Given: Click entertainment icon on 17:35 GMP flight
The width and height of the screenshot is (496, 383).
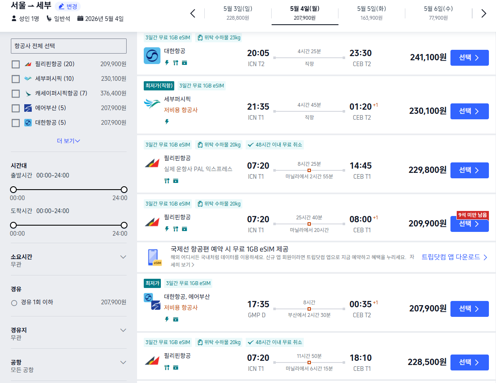Looking at the screenshot, I should 176,319.
